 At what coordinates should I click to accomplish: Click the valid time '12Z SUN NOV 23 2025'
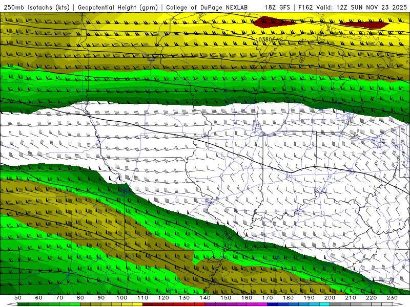[372, 7]
